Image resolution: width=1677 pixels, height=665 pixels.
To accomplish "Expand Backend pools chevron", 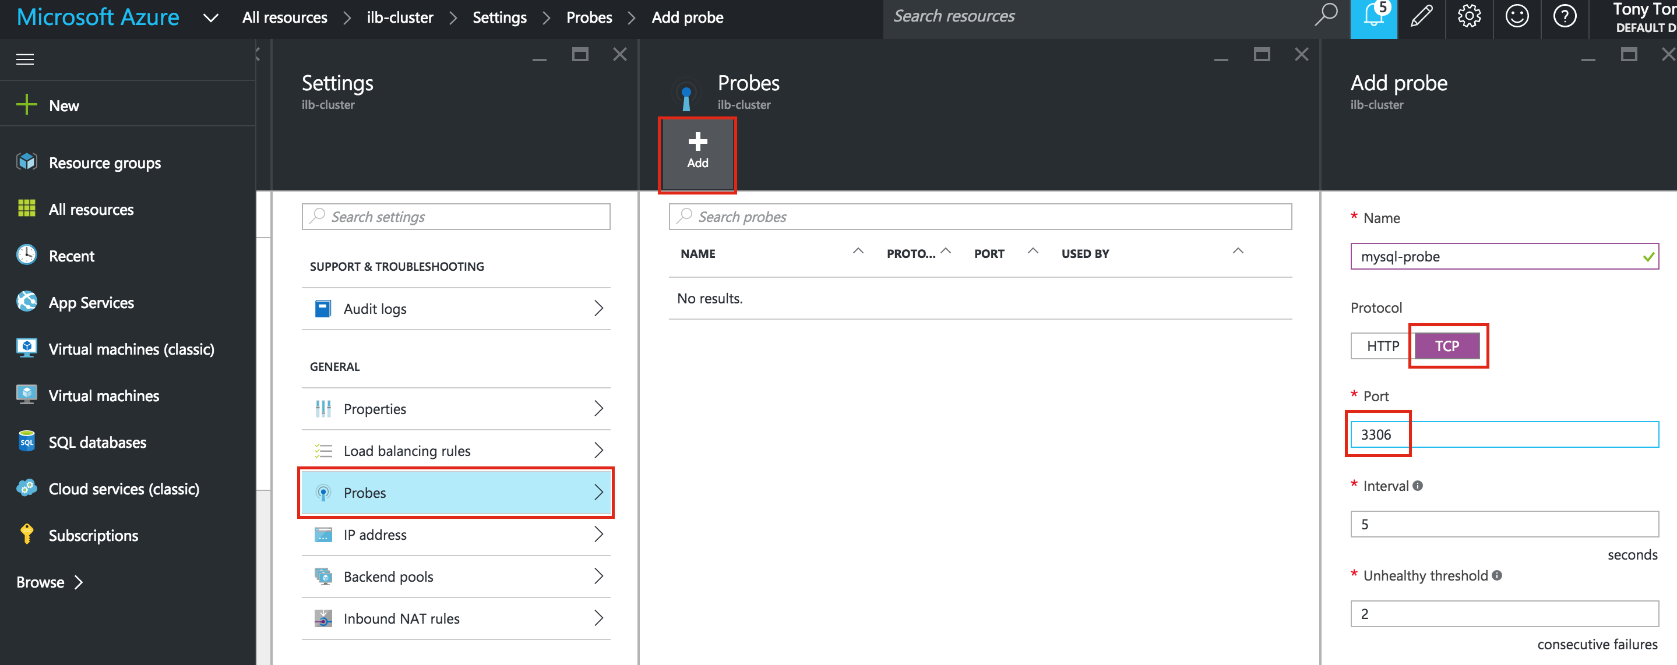I will [598, 576].
